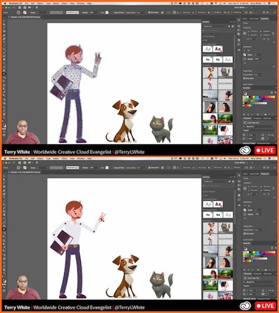Open the Character tab in upper frame
This screenshot has height=313, width=279.
coord(248,119)
